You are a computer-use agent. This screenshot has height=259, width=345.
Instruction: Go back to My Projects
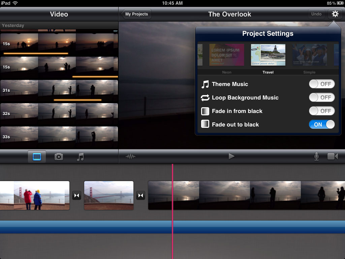pyautogui.click(x=136, y=14)
